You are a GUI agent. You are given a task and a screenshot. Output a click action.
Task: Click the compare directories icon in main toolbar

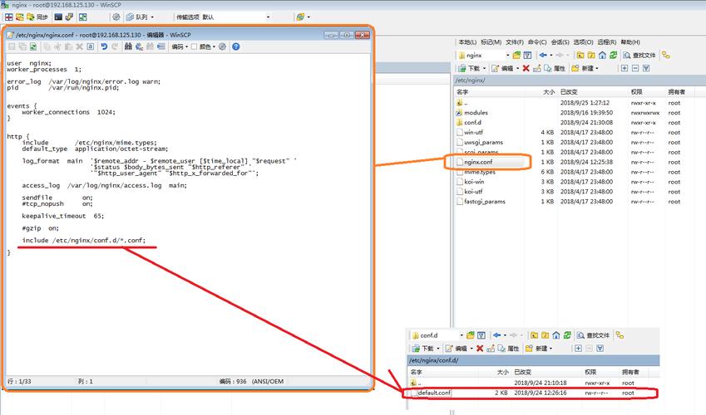(9, 17)
